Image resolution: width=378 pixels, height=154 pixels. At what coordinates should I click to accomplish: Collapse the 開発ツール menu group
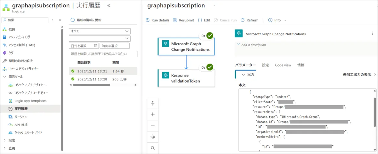(x=4, y=77)
